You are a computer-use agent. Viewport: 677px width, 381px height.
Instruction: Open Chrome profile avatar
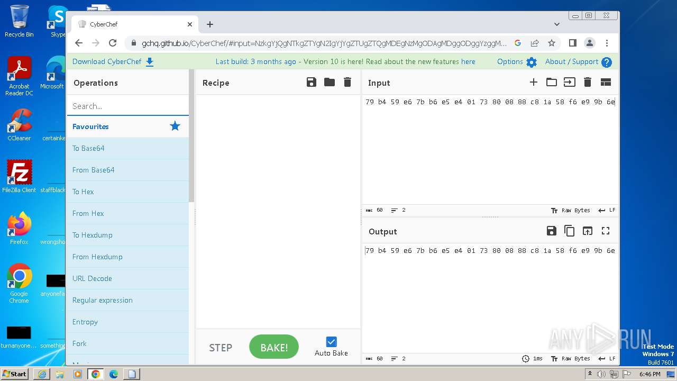coord(590,43)
